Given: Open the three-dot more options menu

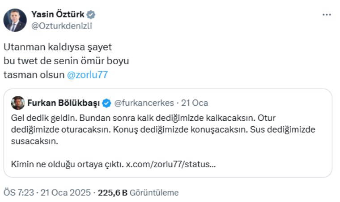Looking at the screenshot, I should (x=327, y=15).
